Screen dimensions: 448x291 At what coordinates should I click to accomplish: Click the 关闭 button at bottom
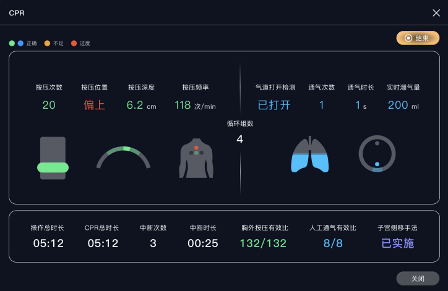418,279
